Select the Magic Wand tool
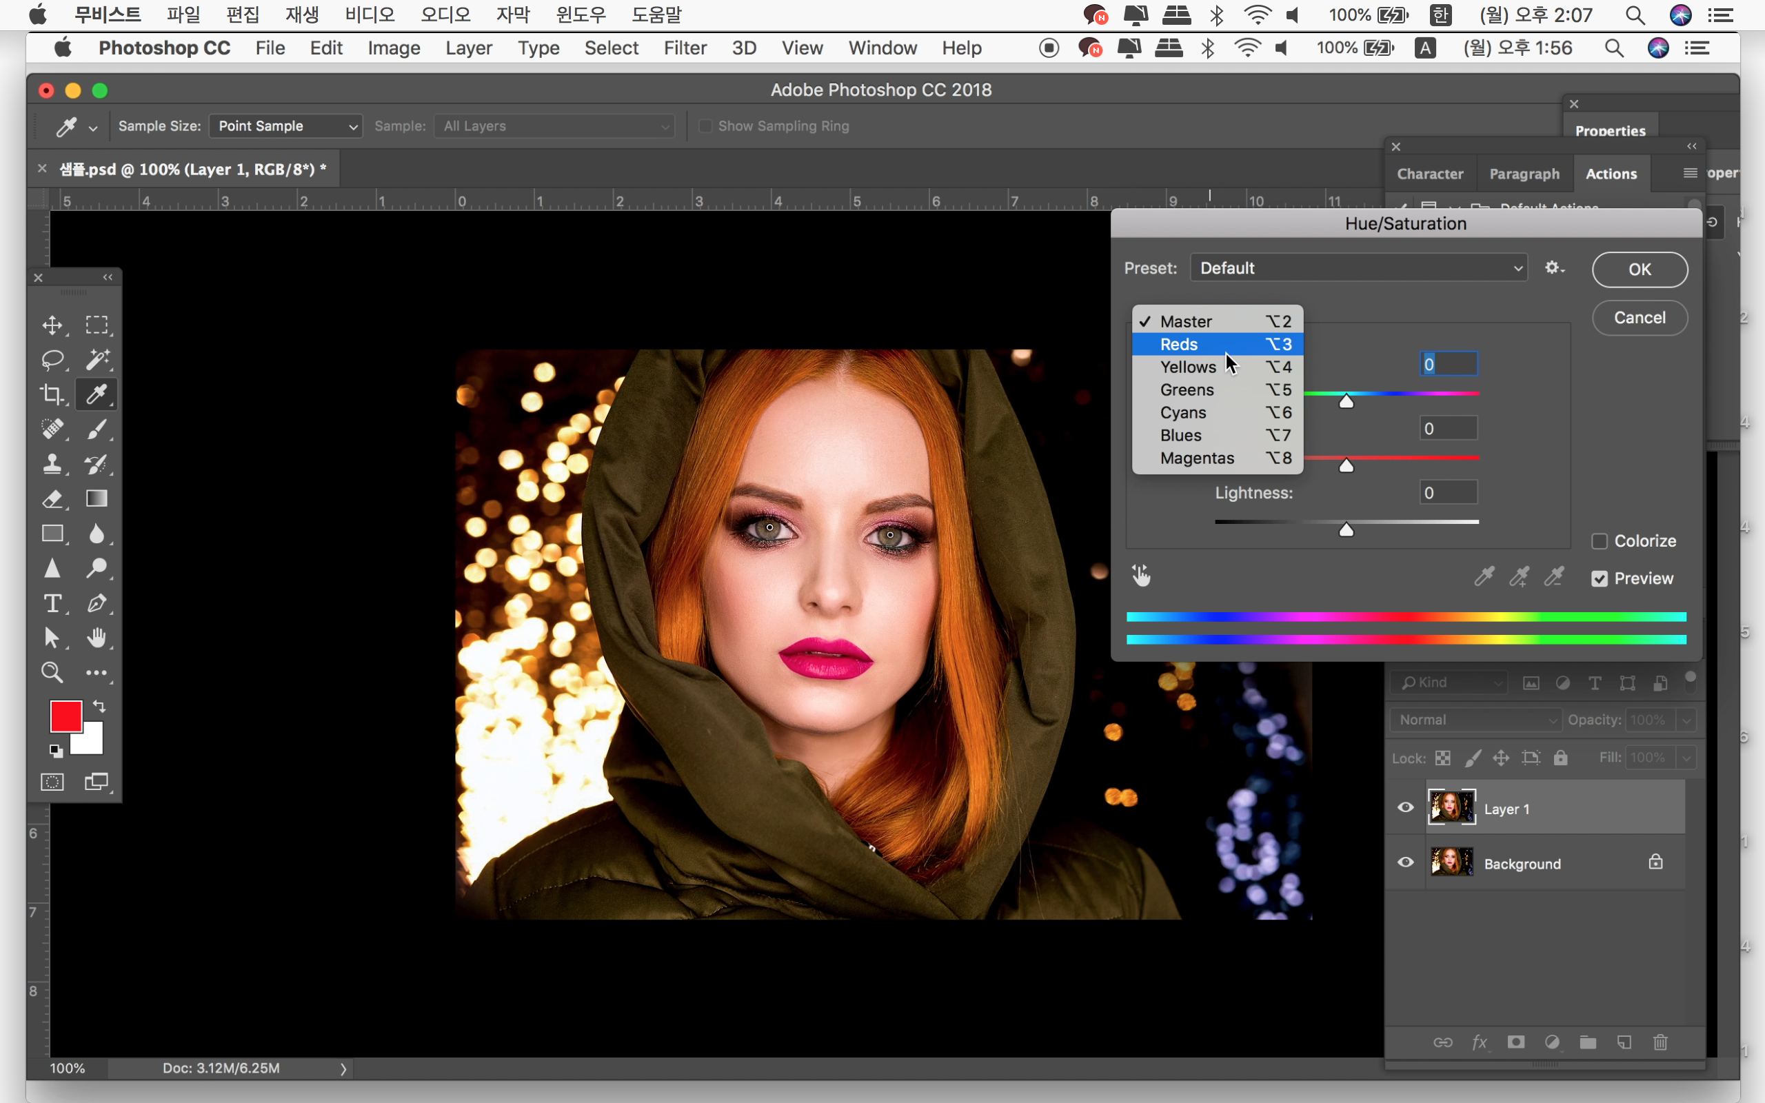 pyautogui.click(x=97, y=360)
